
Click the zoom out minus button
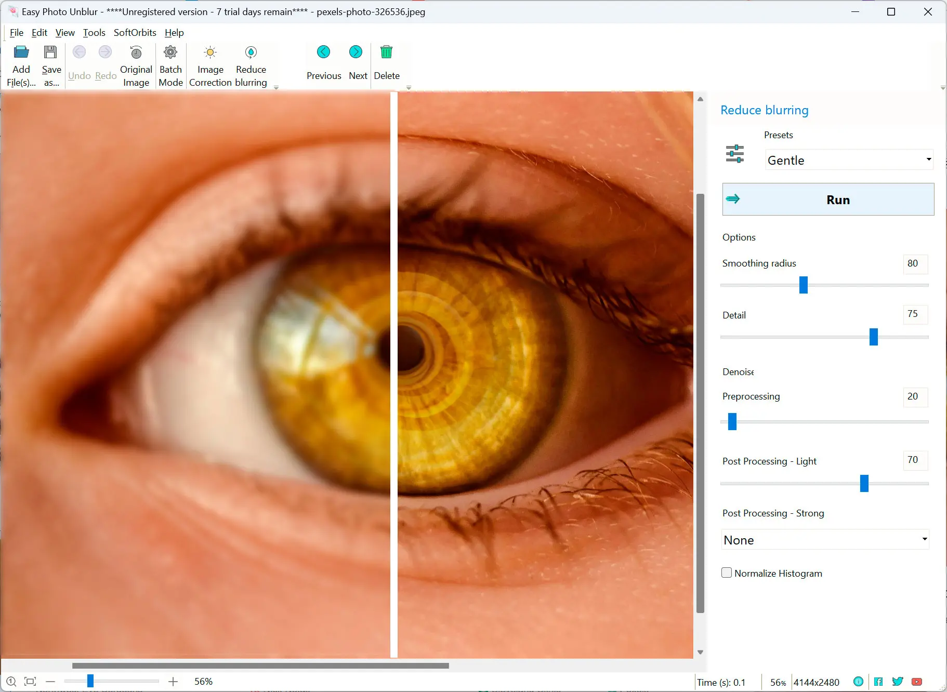(50, 682)
